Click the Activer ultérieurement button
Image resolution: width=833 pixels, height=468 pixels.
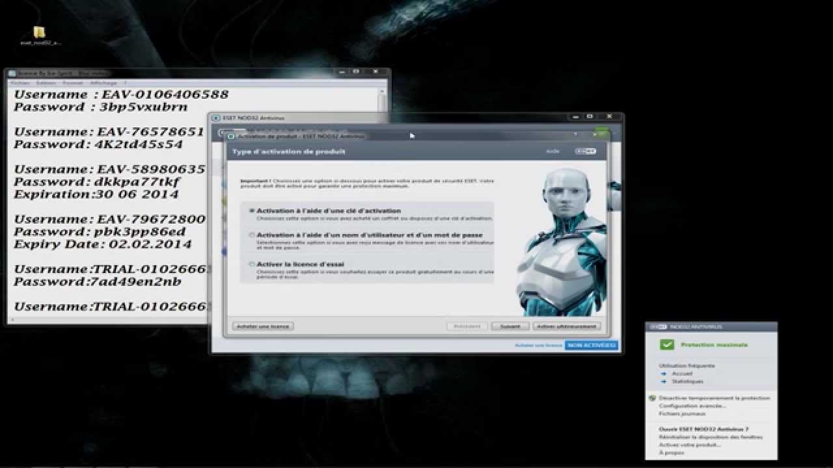566,326
